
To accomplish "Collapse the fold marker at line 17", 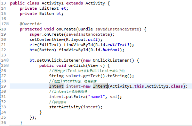I will pyautogui.click(x=7, y=24).
